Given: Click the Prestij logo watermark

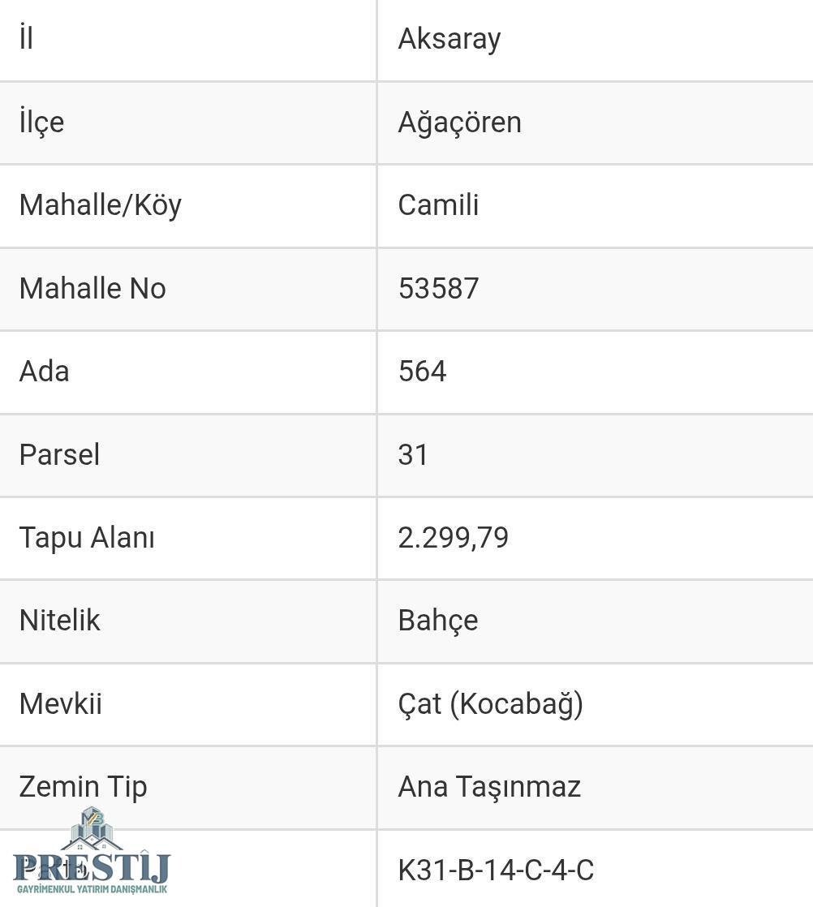Looking at the screenshot, I should 92,851.
